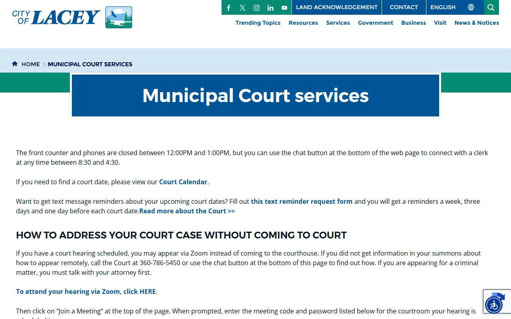The width and height of the screenshot is (511, 319).
Task: Open the YouTube channel icon
Action: tap(284, 8)
